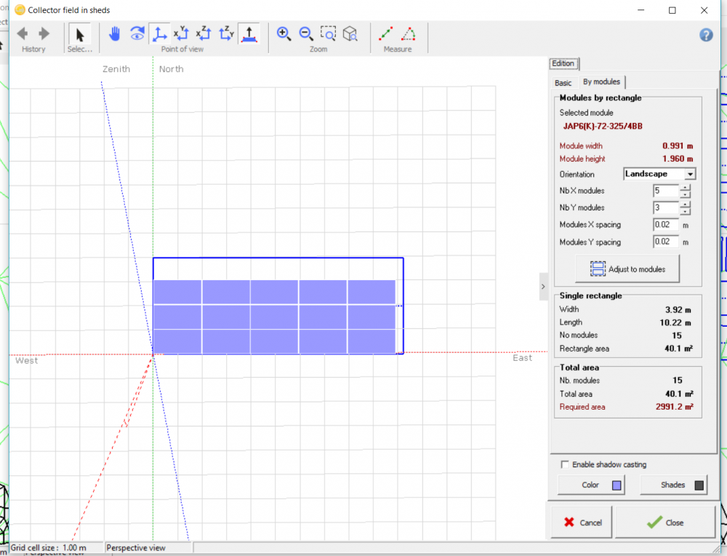Click the Adjust to modules button

tap(627, 269)
